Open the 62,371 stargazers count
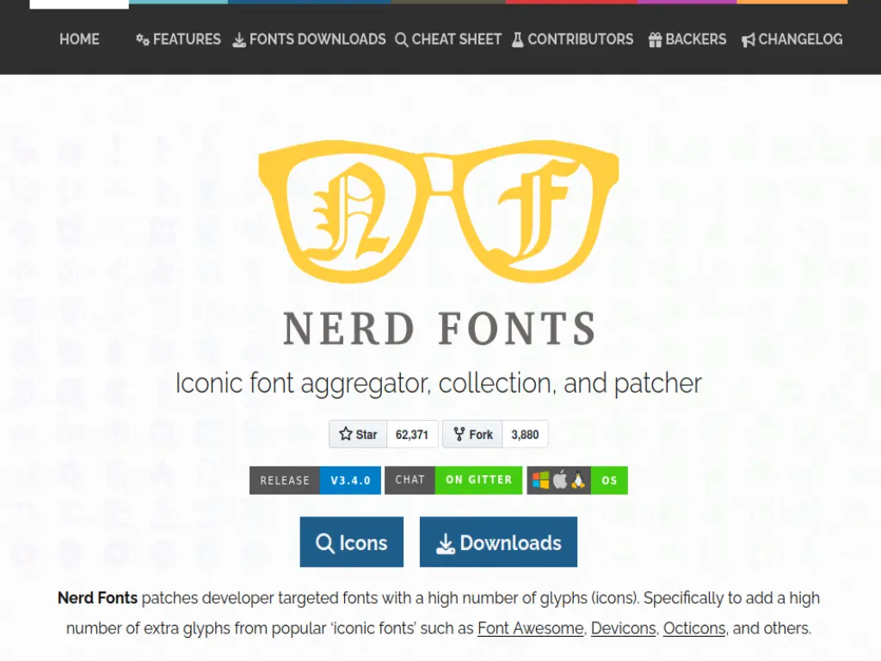The width and height of the screenshot is (881, 661). coord(412,435)
